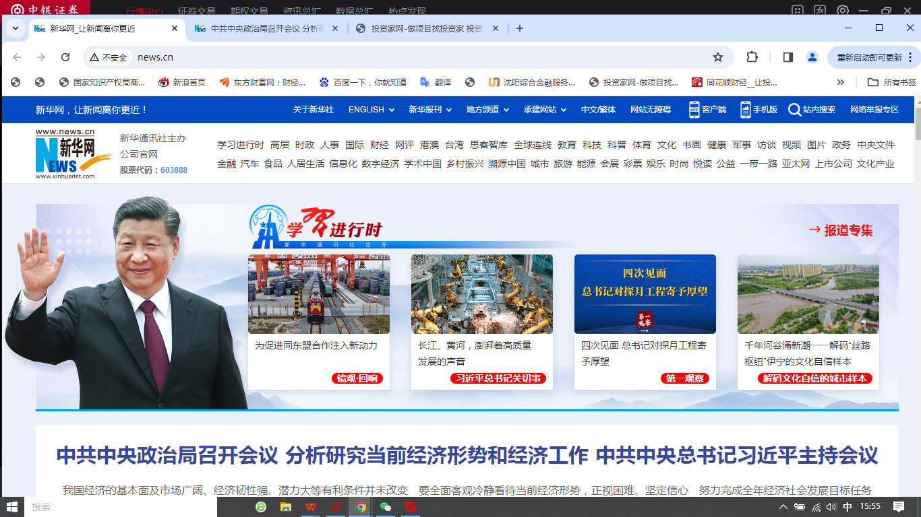Expand the 地方频道 dropdown menu

[487, 110]
